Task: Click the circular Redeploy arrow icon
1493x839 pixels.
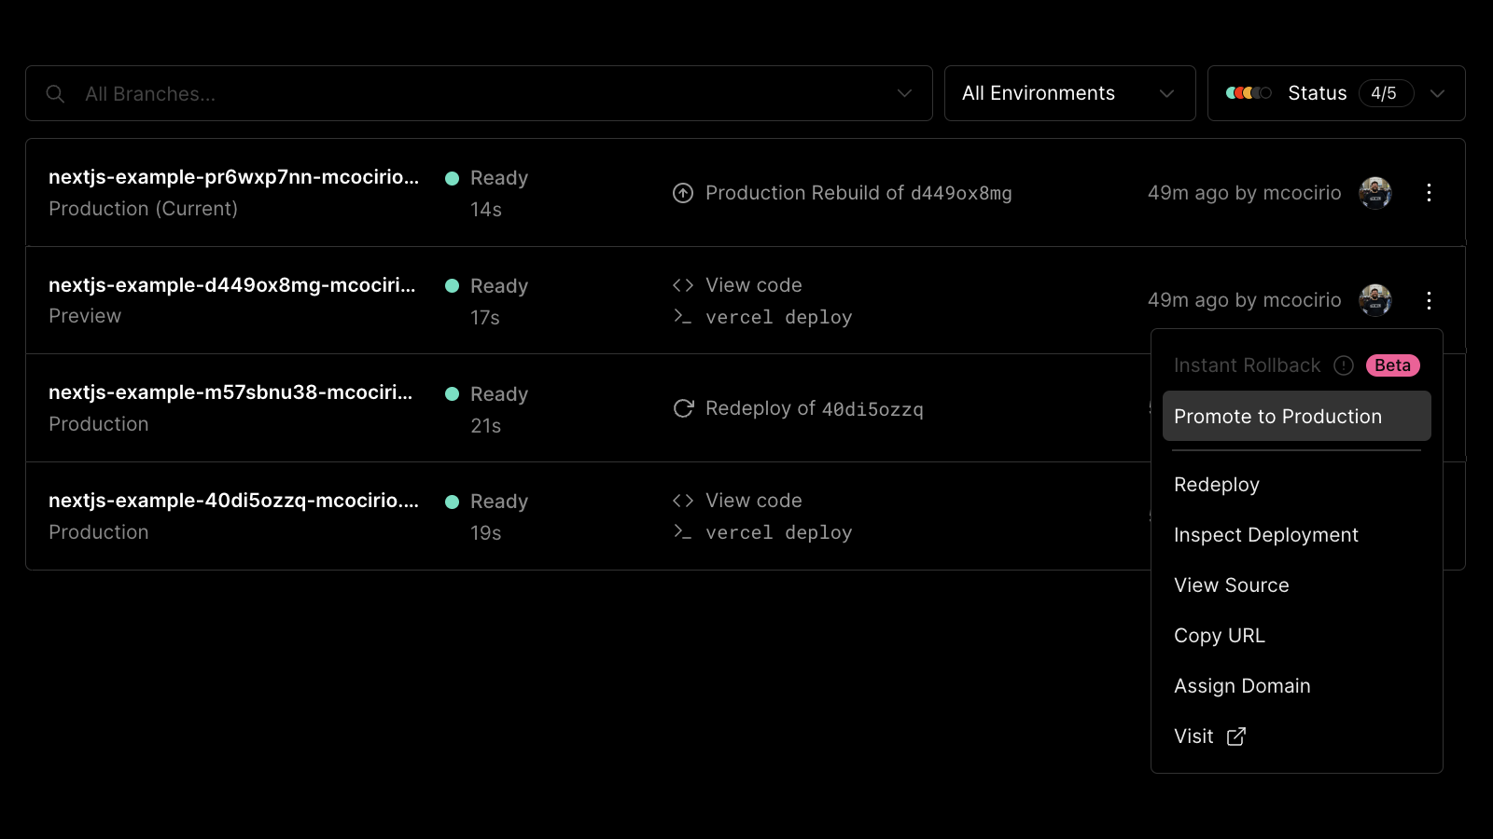Action: [x=682, y=407]
